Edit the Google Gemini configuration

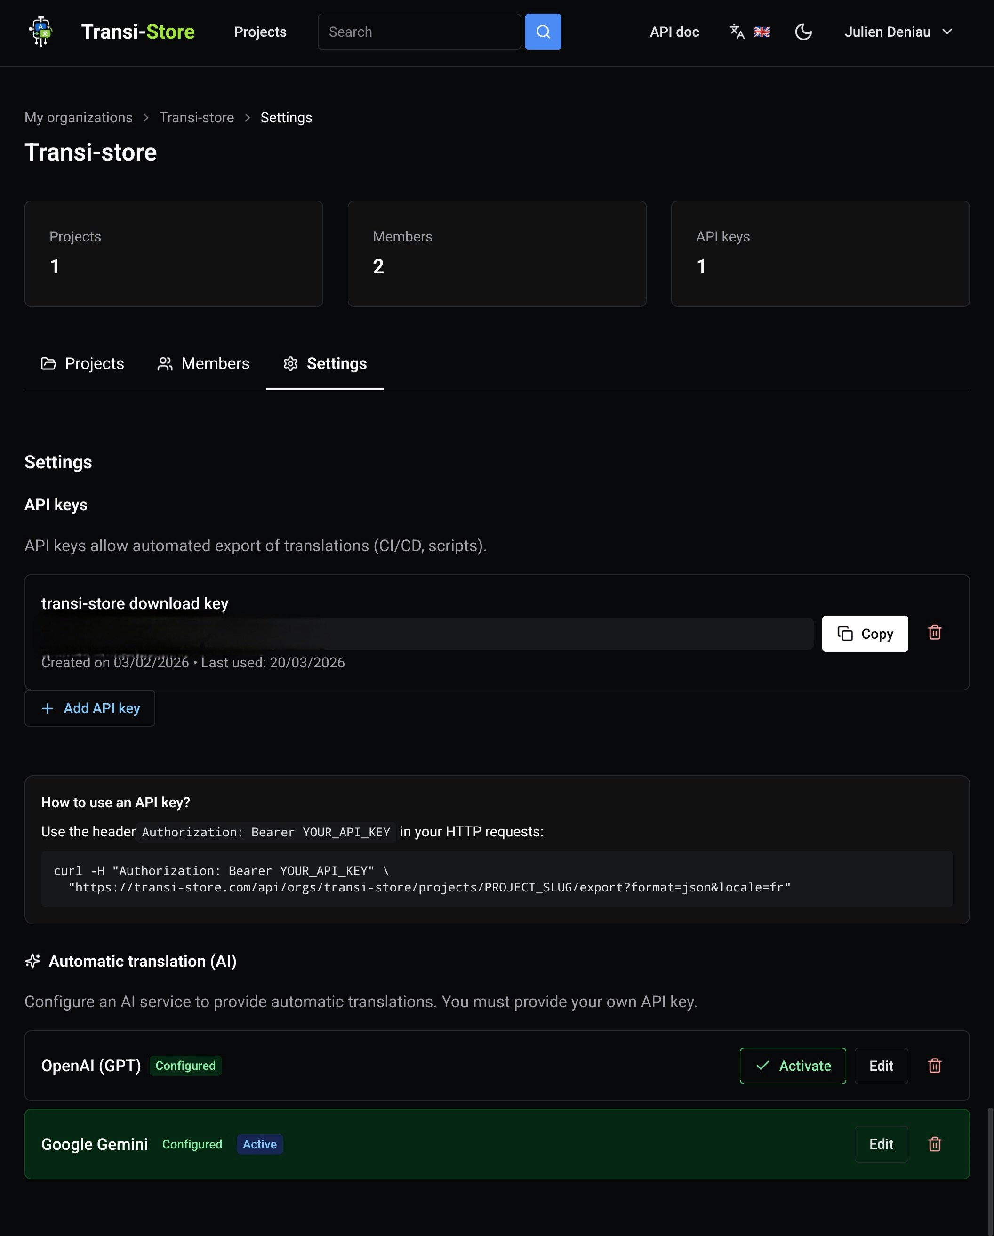pyautogui.click(x=881, y=1144)
